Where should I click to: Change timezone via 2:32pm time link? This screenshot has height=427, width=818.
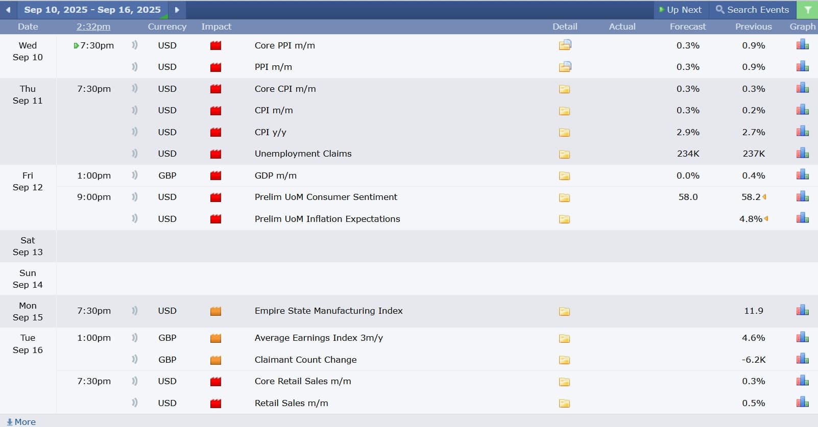tap(93, 27)
